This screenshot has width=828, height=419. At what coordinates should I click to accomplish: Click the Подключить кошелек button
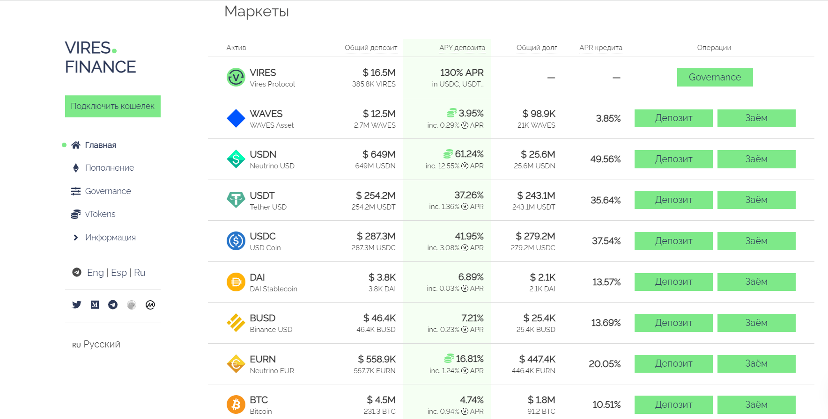tap(112, 106)
